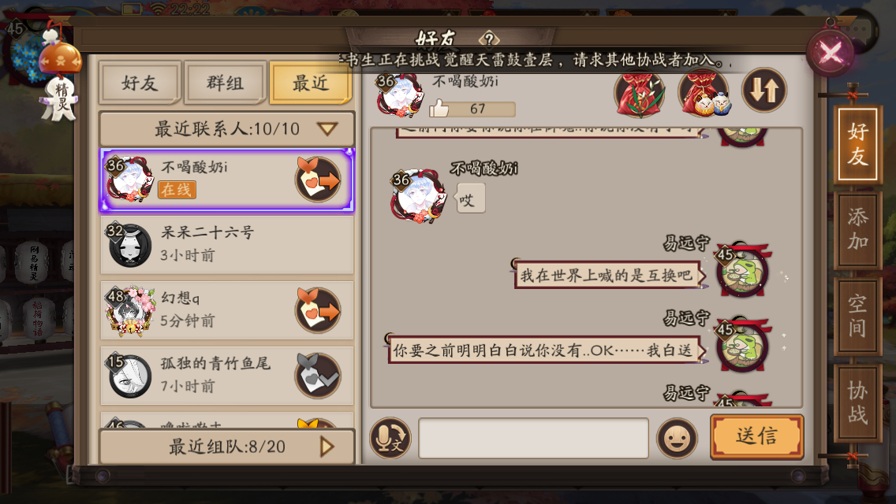Image resolution: width=896 pixels, height=504 pixels.
Task: Send a heart gift to 幻想q
Action: [x=318, y=310]
